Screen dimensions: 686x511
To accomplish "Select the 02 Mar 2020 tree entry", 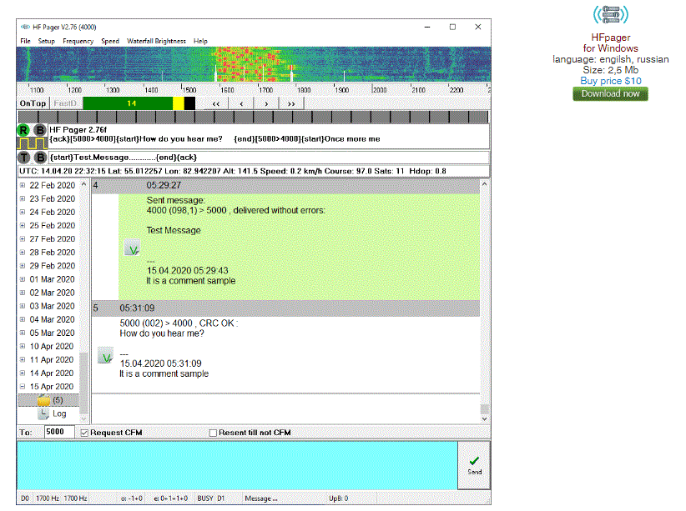I will pyautogui.click(x=52, y=293).
